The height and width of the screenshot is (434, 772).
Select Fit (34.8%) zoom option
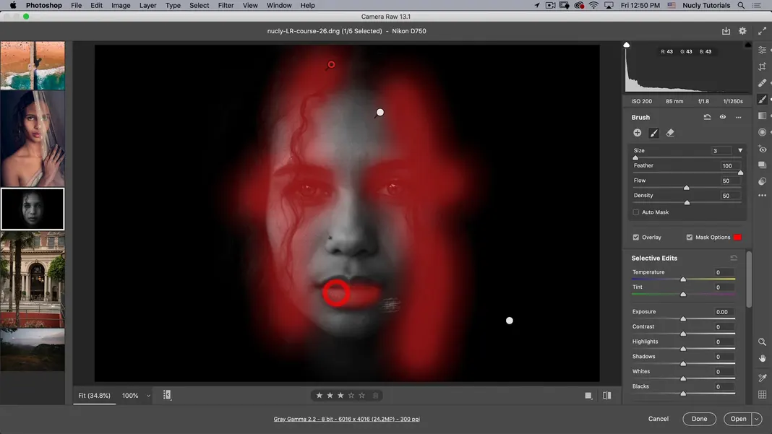(95, 396)
